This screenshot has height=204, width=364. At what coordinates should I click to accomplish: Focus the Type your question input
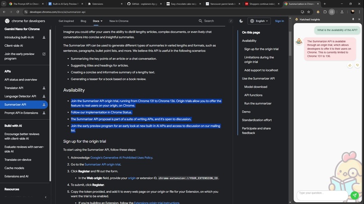click(x=322, y=195)
